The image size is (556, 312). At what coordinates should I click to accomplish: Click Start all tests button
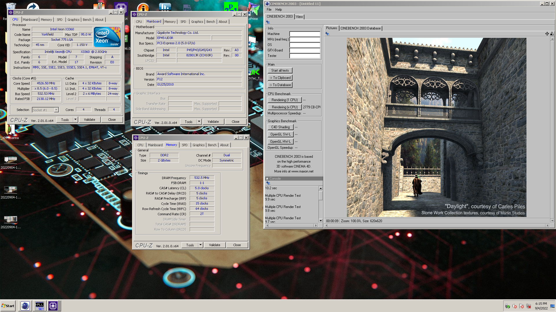[x=280, y=70]
